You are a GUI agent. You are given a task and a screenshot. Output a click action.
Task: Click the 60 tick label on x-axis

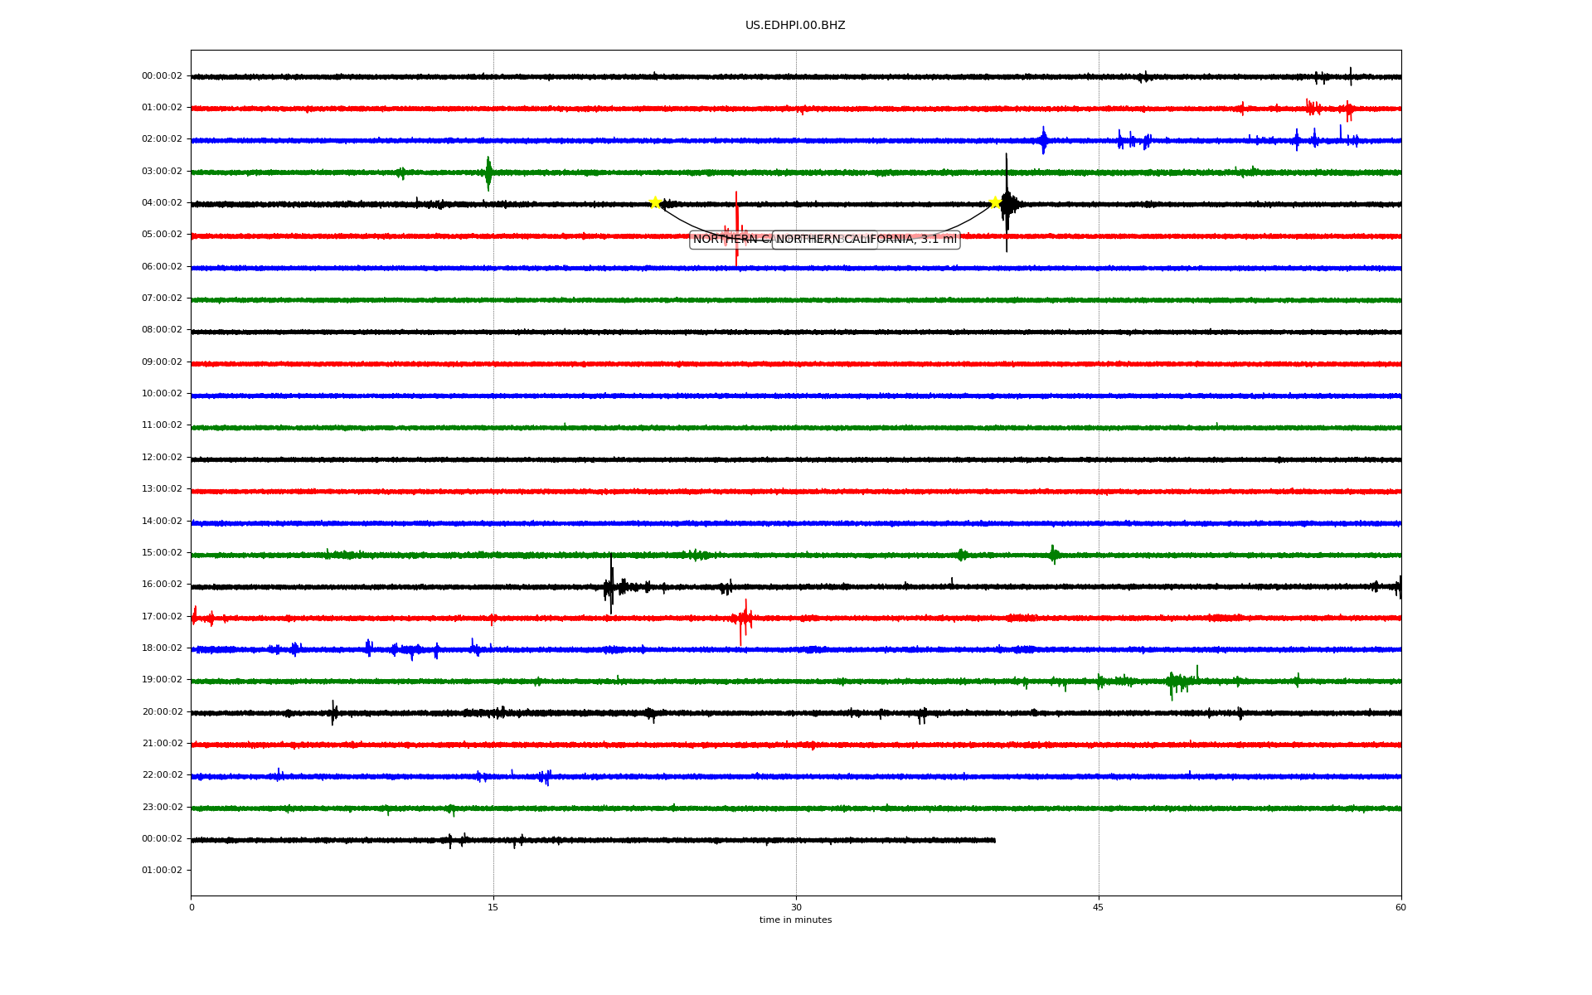[1400, 907]
